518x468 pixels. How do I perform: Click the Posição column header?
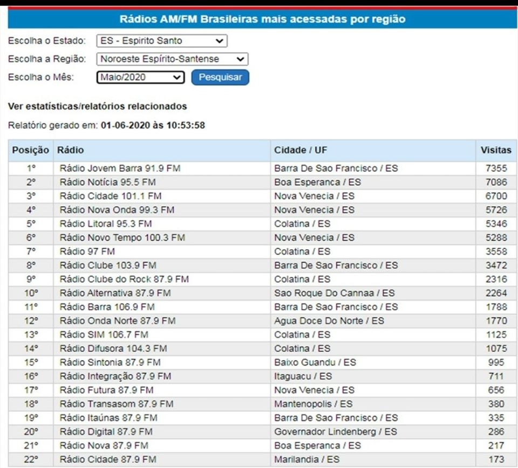click(x=31, y=150)
